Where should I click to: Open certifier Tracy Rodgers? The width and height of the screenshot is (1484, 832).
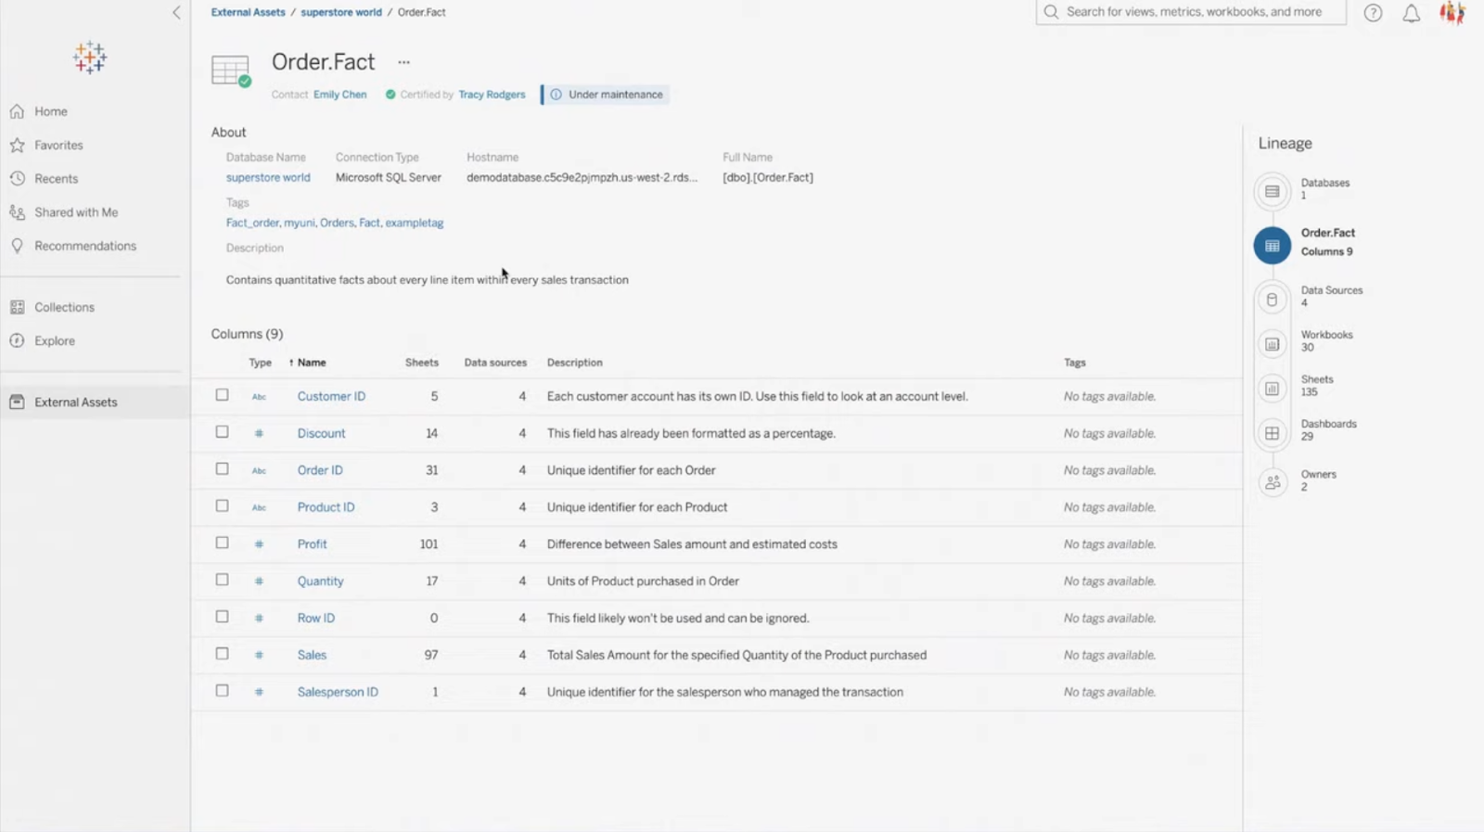tap(492, 95)
